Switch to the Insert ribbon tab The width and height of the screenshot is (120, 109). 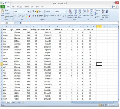[x=13, y=7]
